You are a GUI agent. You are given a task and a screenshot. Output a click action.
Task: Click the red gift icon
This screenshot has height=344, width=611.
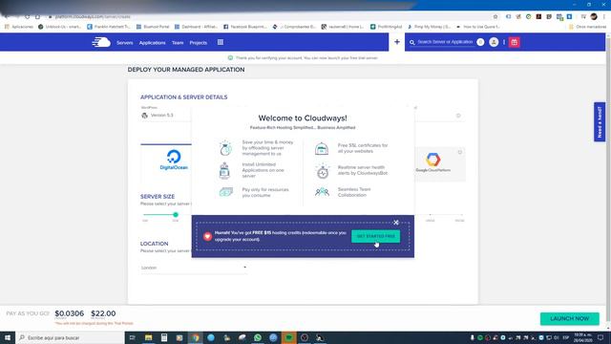click(515, 42)
